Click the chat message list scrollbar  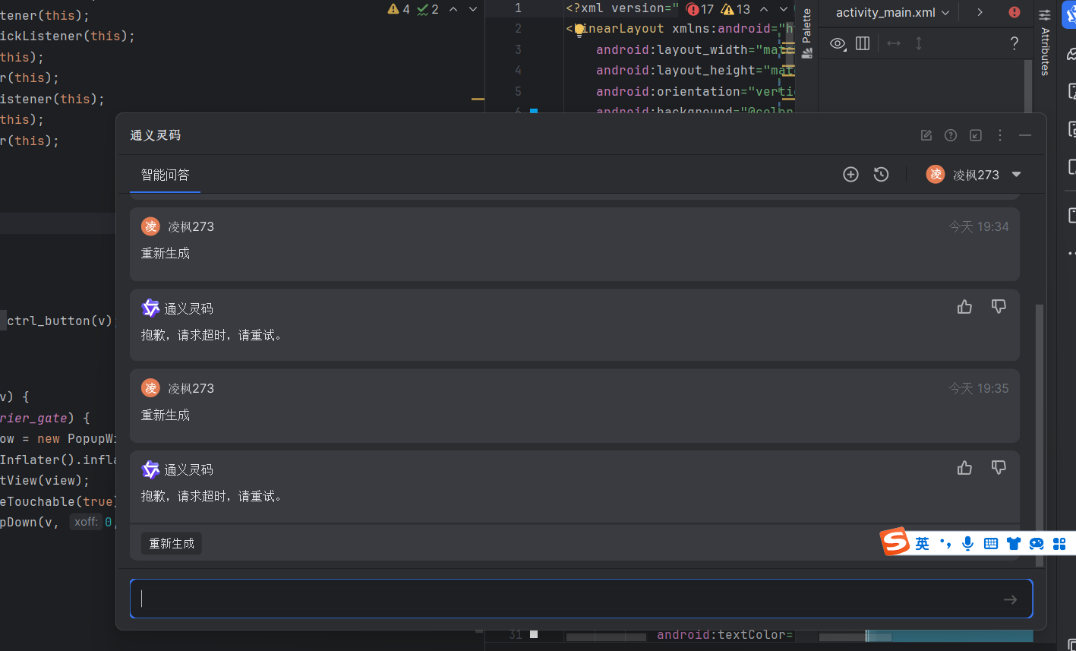1040,435
